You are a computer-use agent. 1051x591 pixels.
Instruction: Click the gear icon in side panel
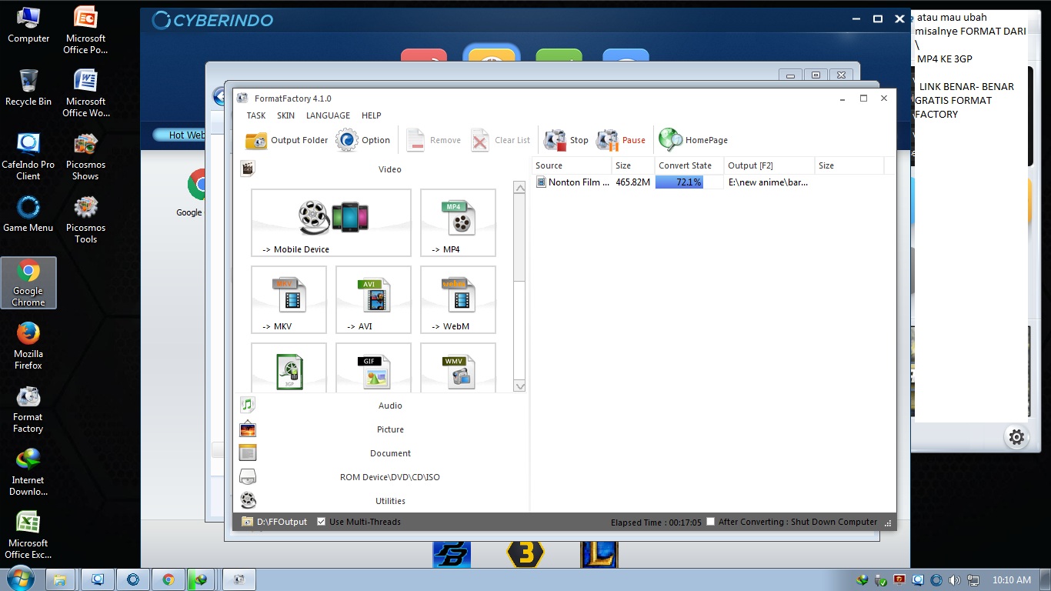coord(1016,437)
